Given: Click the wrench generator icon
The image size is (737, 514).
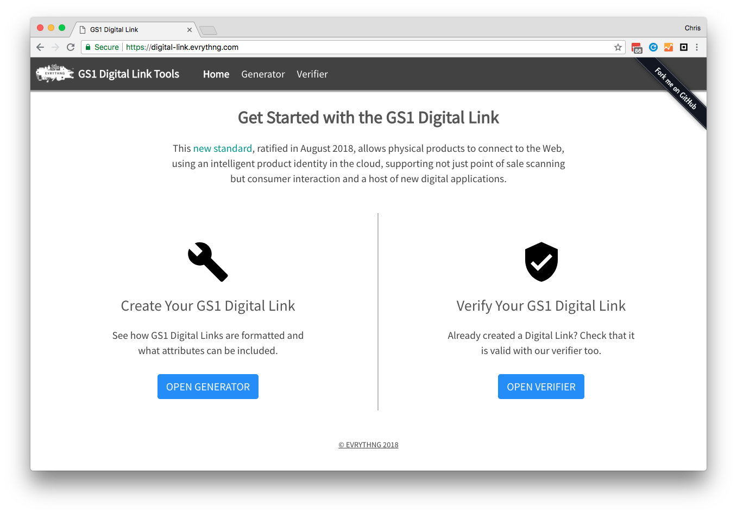Looking at the screenshot, I should pyautogui.click(x=208, y=262).
